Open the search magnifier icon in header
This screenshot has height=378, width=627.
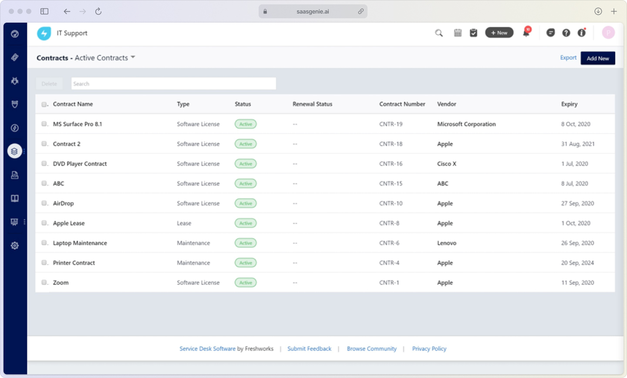click(439, 33)
